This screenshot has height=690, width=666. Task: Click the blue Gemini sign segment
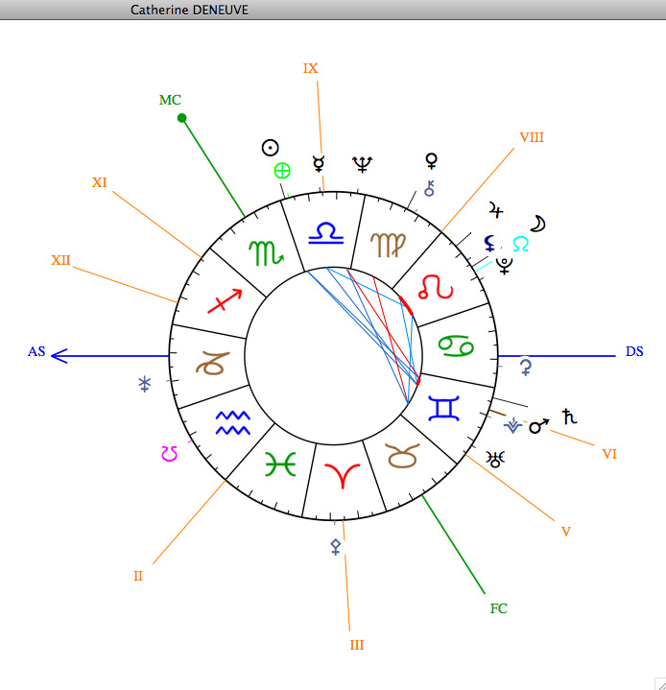443,409
